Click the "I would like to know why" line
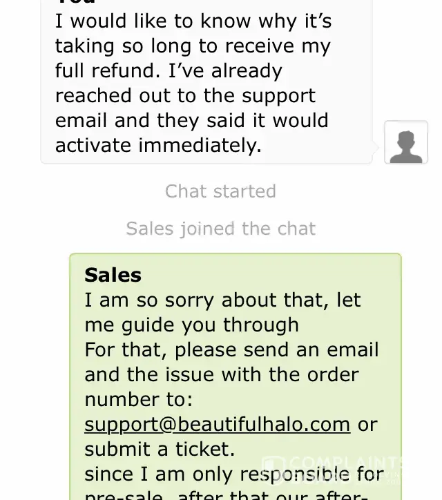The height and width of the screenshot is (500, 442). 193,21
